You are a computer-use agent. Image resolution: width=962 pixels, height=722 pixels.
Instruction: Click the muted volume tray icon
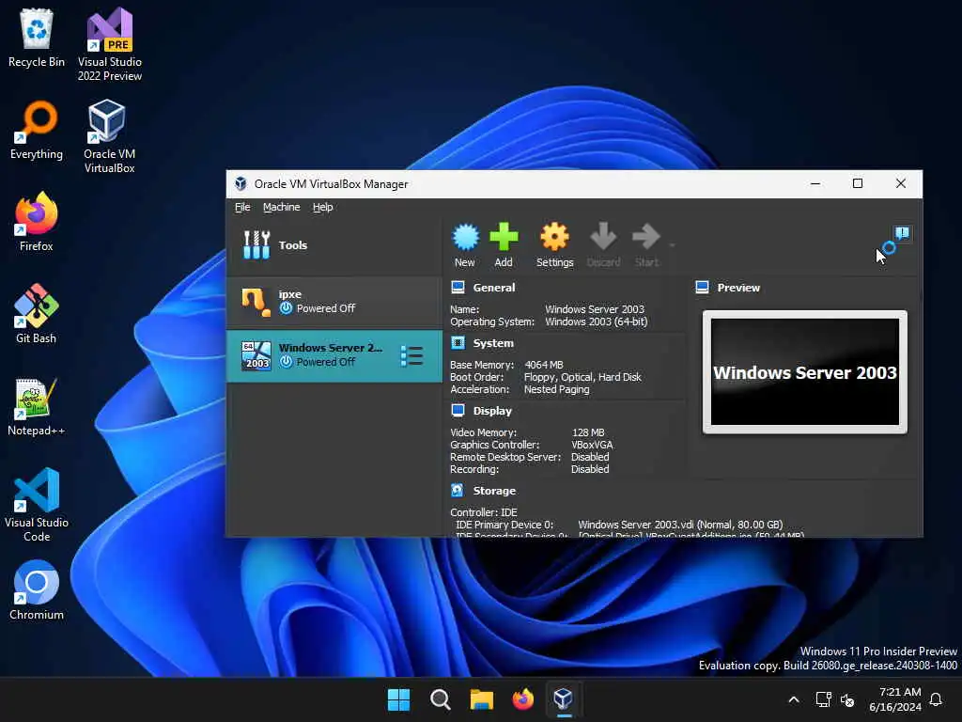848,699
